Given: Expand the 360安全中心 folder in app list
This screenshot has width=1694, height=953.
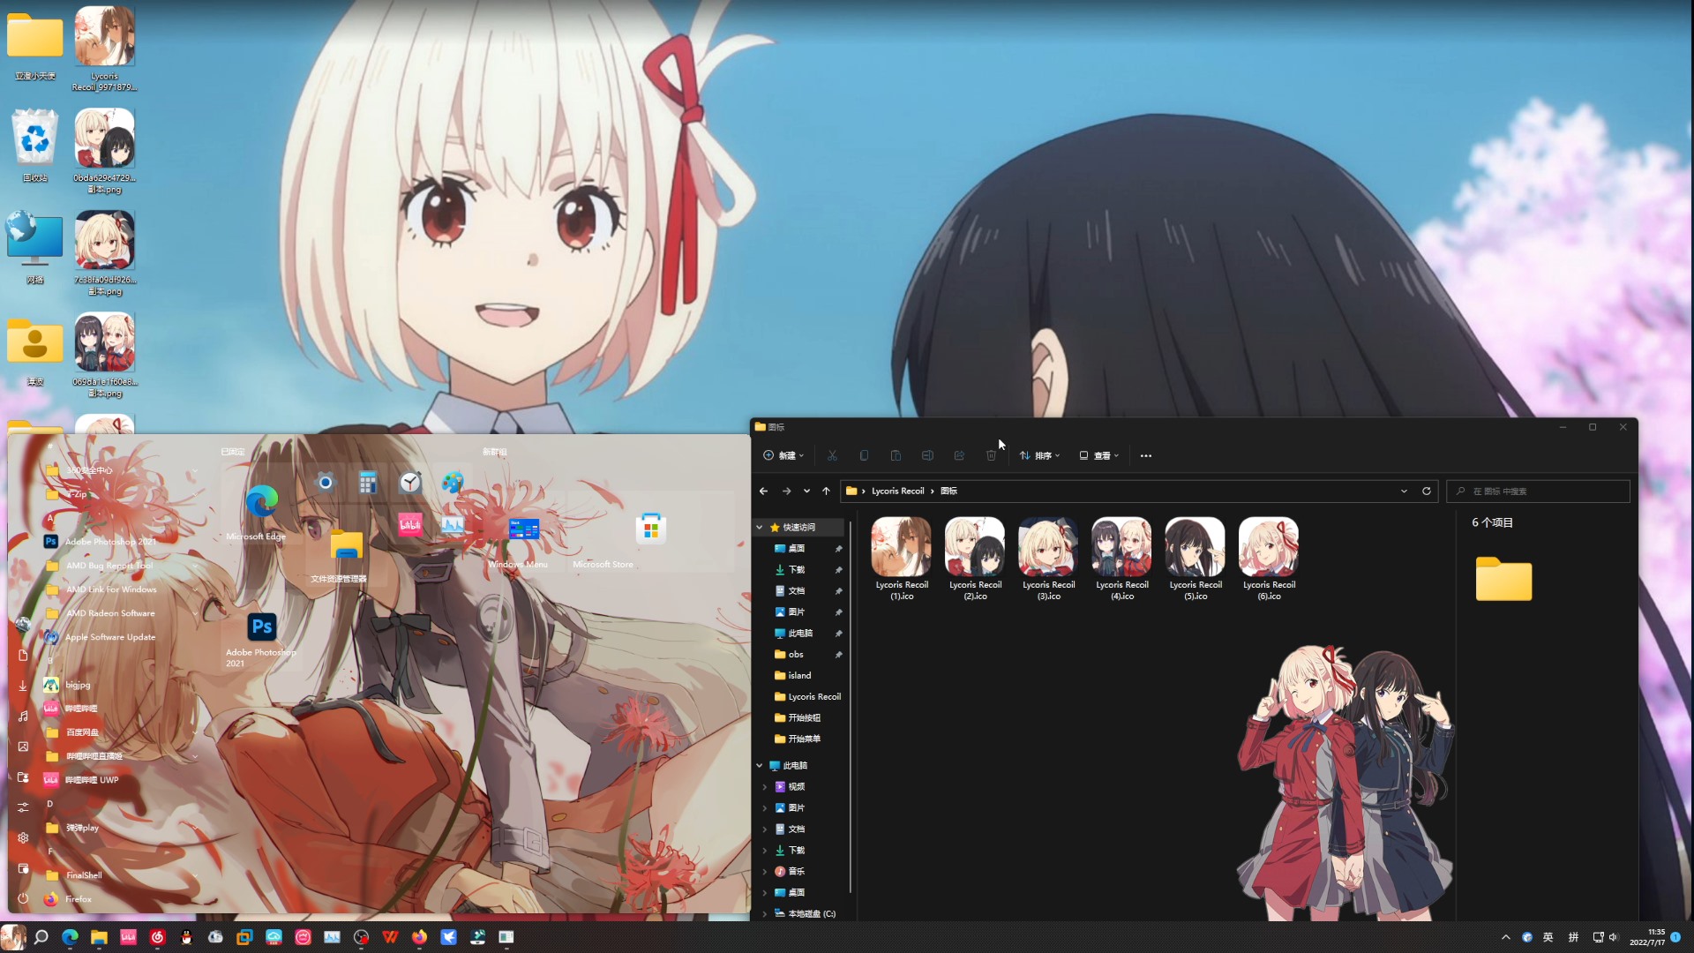Looking at the screenshot, I should click(x=88, y=470).
